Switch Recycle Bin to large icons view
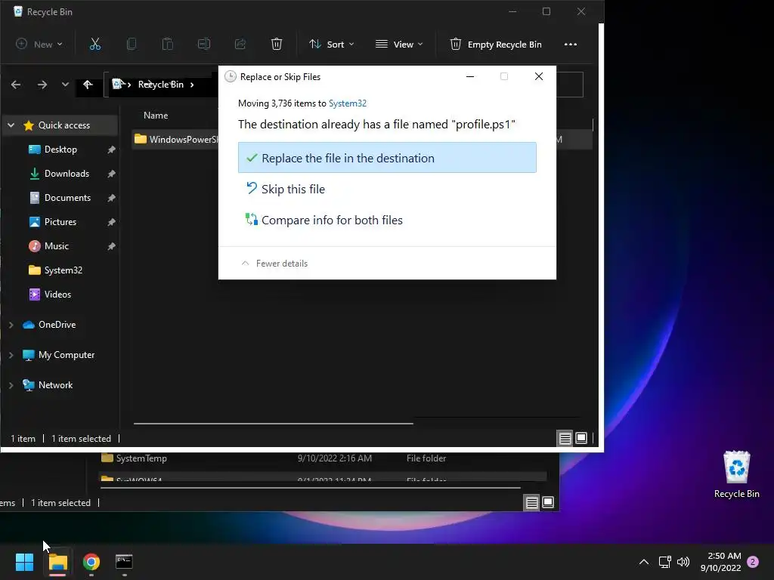This screenshot has height=580, width=774. [x=581, y=438]
